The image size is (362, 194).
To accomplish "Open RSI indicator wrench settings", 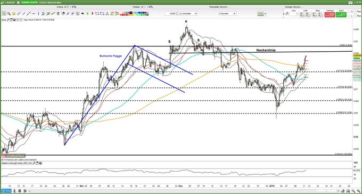I will point(34,163).
